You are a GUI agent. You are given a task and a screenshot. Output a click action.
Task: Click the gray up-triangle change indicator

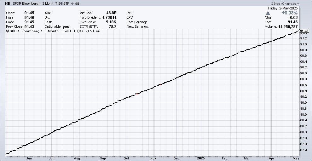(x=268, y=13)
